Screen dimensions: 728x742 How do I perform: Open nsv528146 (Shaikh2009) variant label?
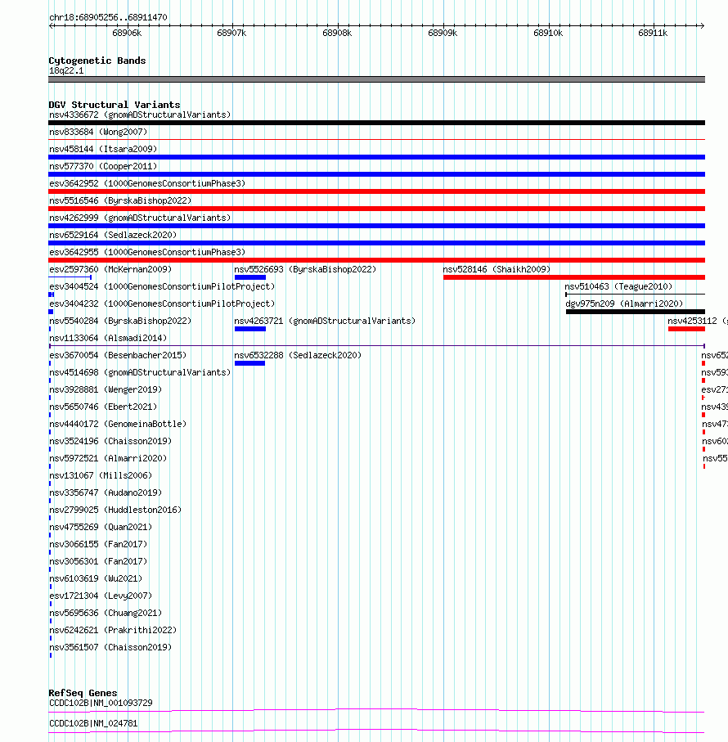coord(497,269)
